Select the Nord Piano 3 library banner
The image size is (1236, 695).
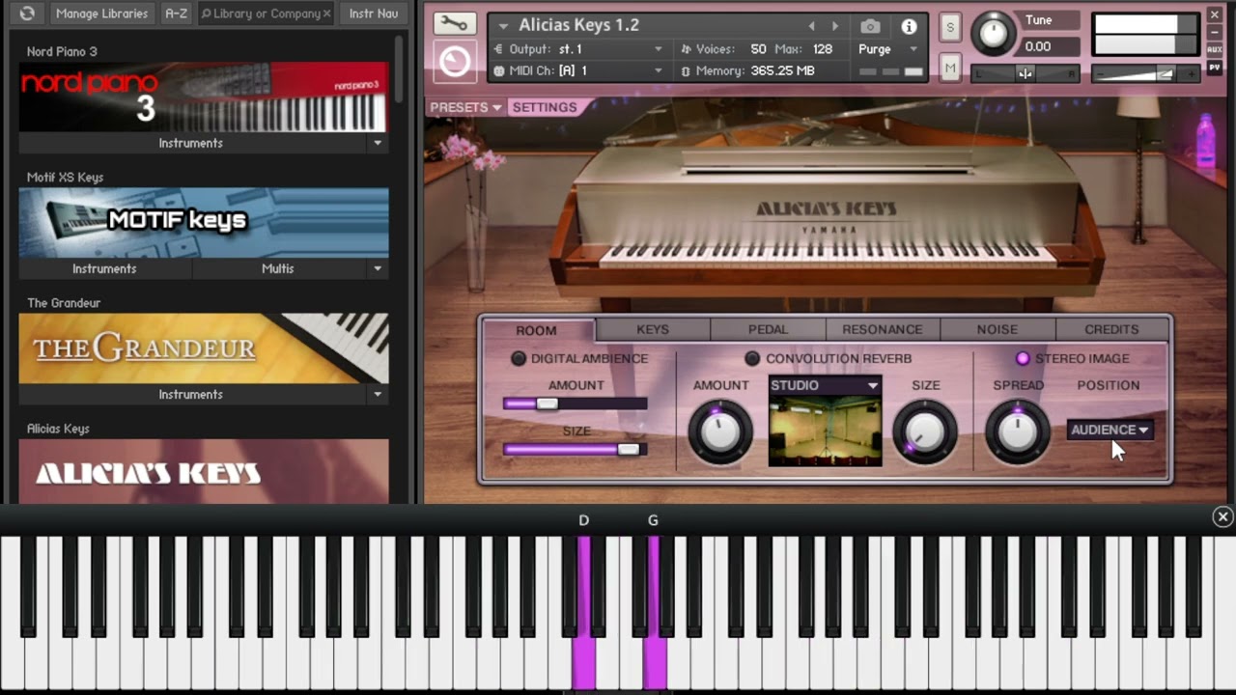coord(204,97)
